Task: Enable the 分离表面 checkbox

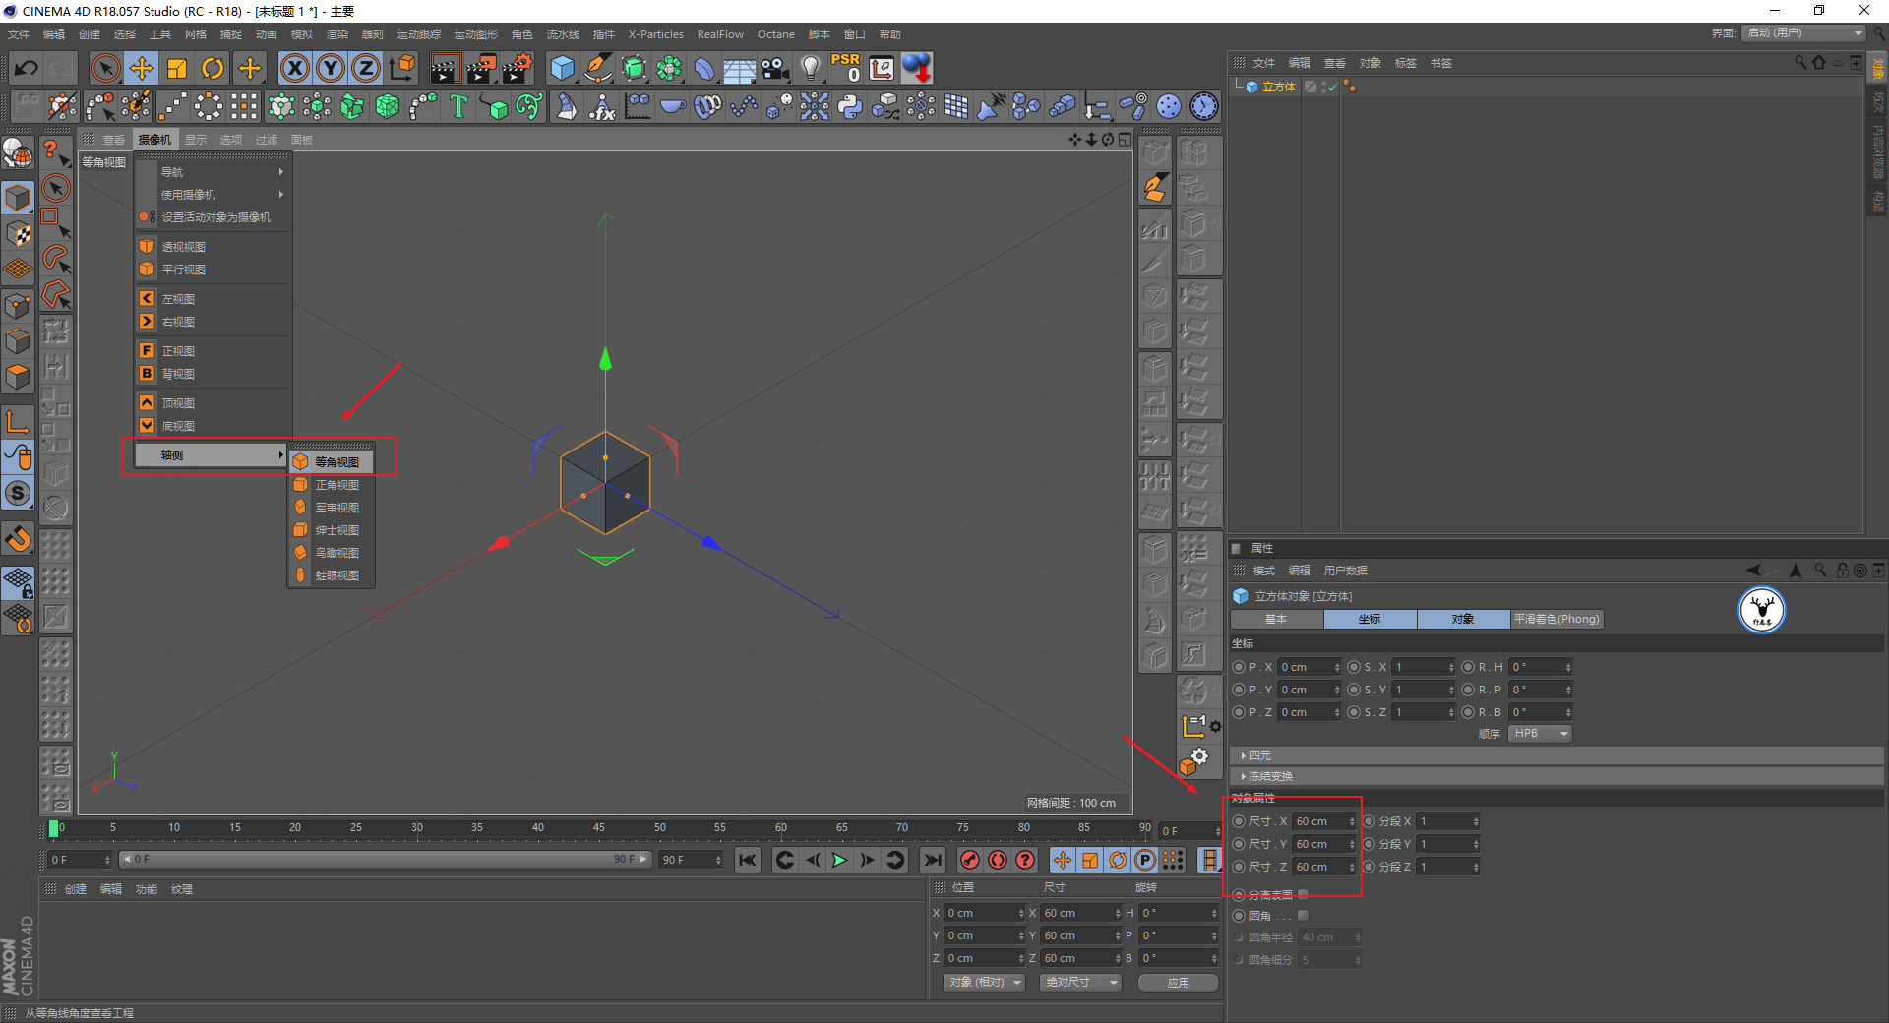Action: [x=1303, y=894]
